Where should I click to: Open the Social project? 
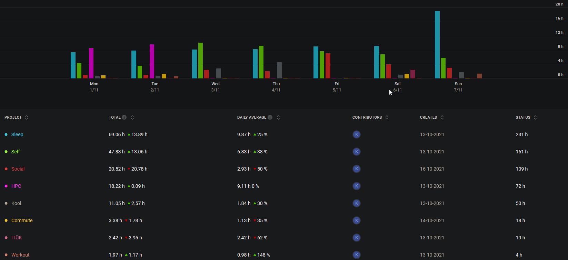click(18, 169)
